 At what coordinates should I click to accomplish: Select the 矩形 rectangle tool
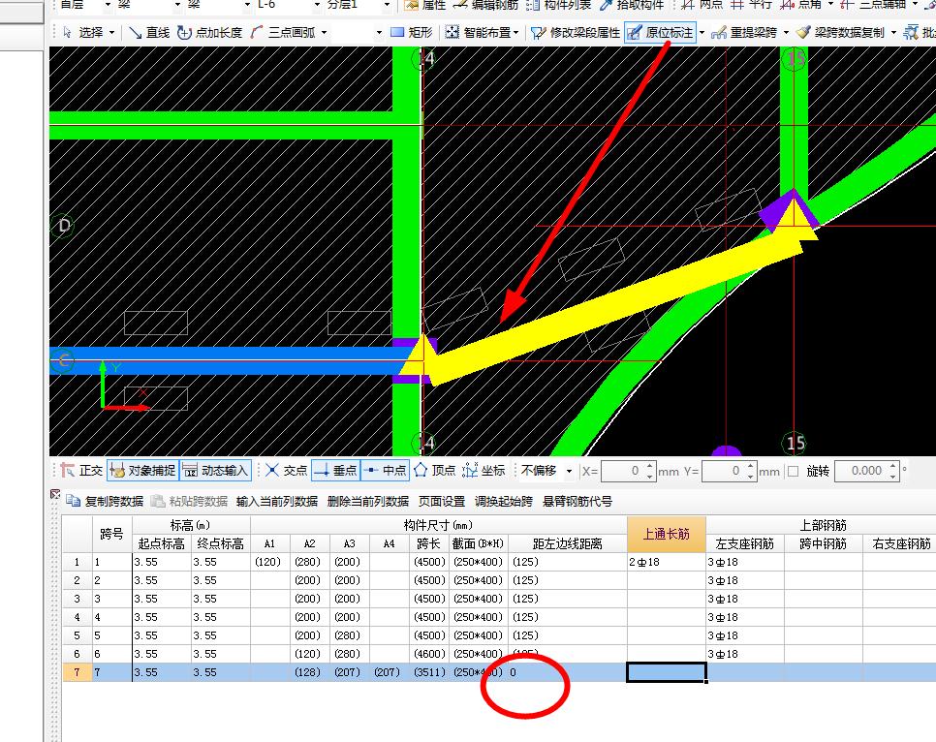411,32
